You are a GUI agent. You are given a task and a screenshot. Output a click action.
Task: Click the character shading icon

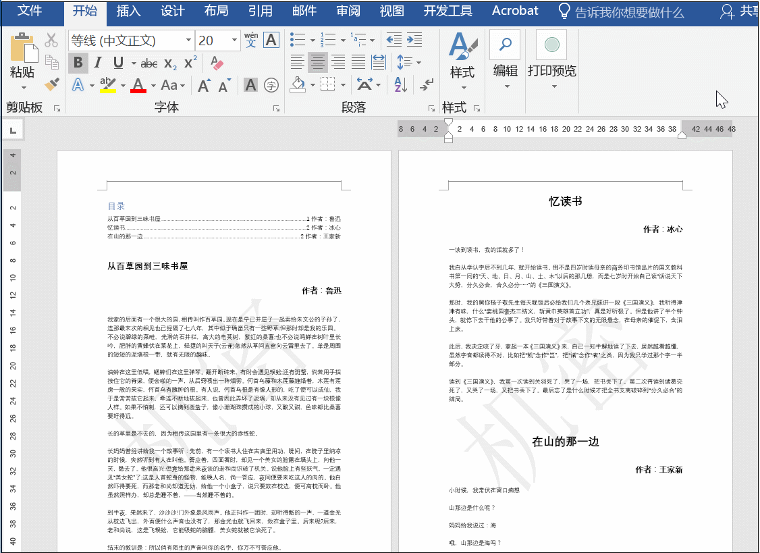[250, 84]
